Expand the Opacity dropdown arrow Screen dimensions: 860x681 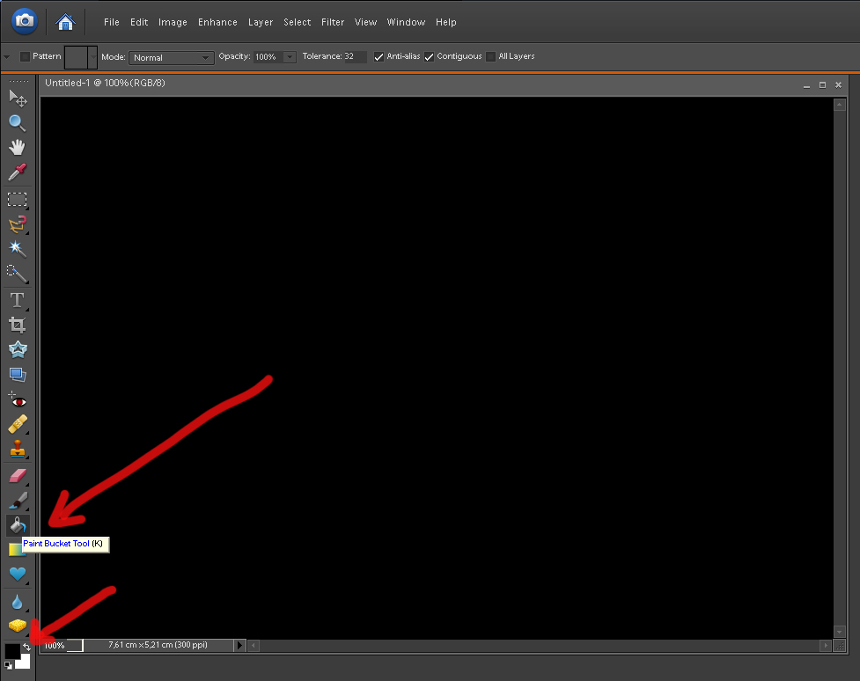pyautogui.click(x=290, y=57)
